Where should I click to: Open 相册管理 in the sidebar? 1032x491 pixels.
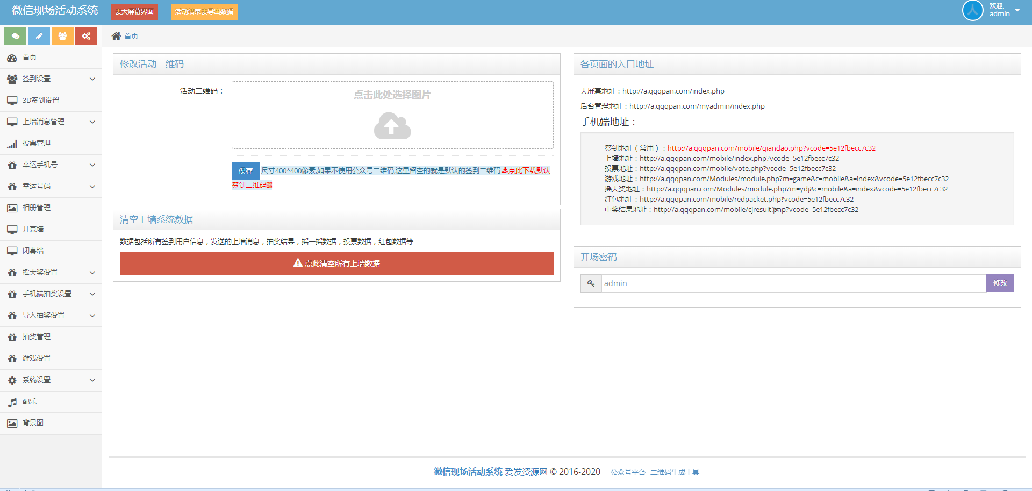[37, 208]
